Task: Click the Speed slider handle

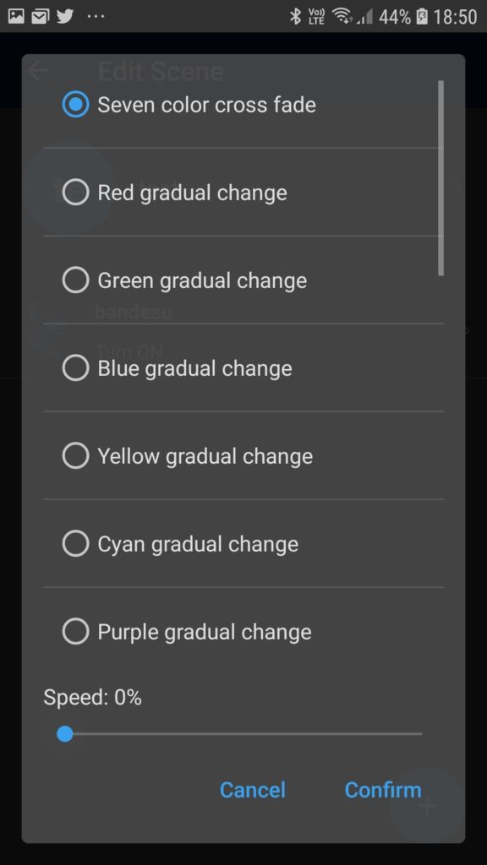Action: [x=65, y=734]
